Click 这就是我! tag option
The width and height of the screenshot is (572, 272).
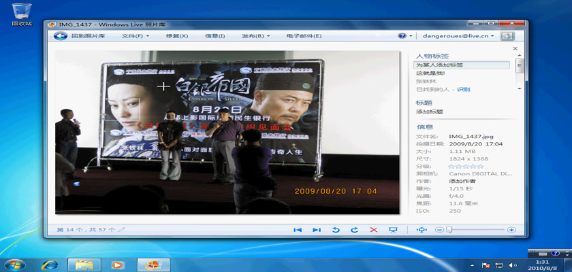pyautogui.click(x=430, y=73)
